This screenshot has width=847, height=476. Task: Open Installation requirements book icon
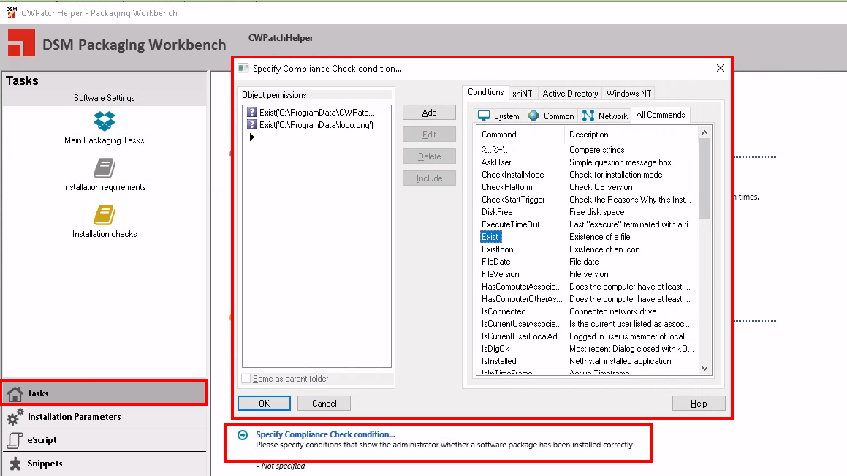tap(105, 168)
